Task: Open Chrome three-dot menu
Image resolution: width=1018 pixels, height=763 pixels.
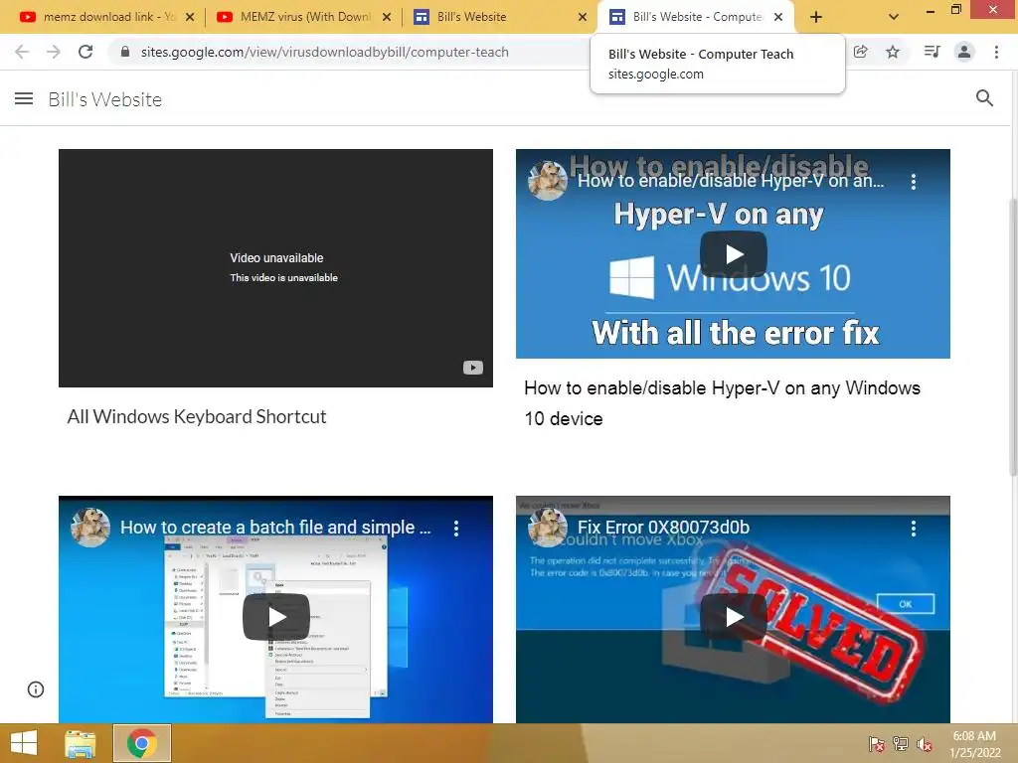Action: coord(996,52)
